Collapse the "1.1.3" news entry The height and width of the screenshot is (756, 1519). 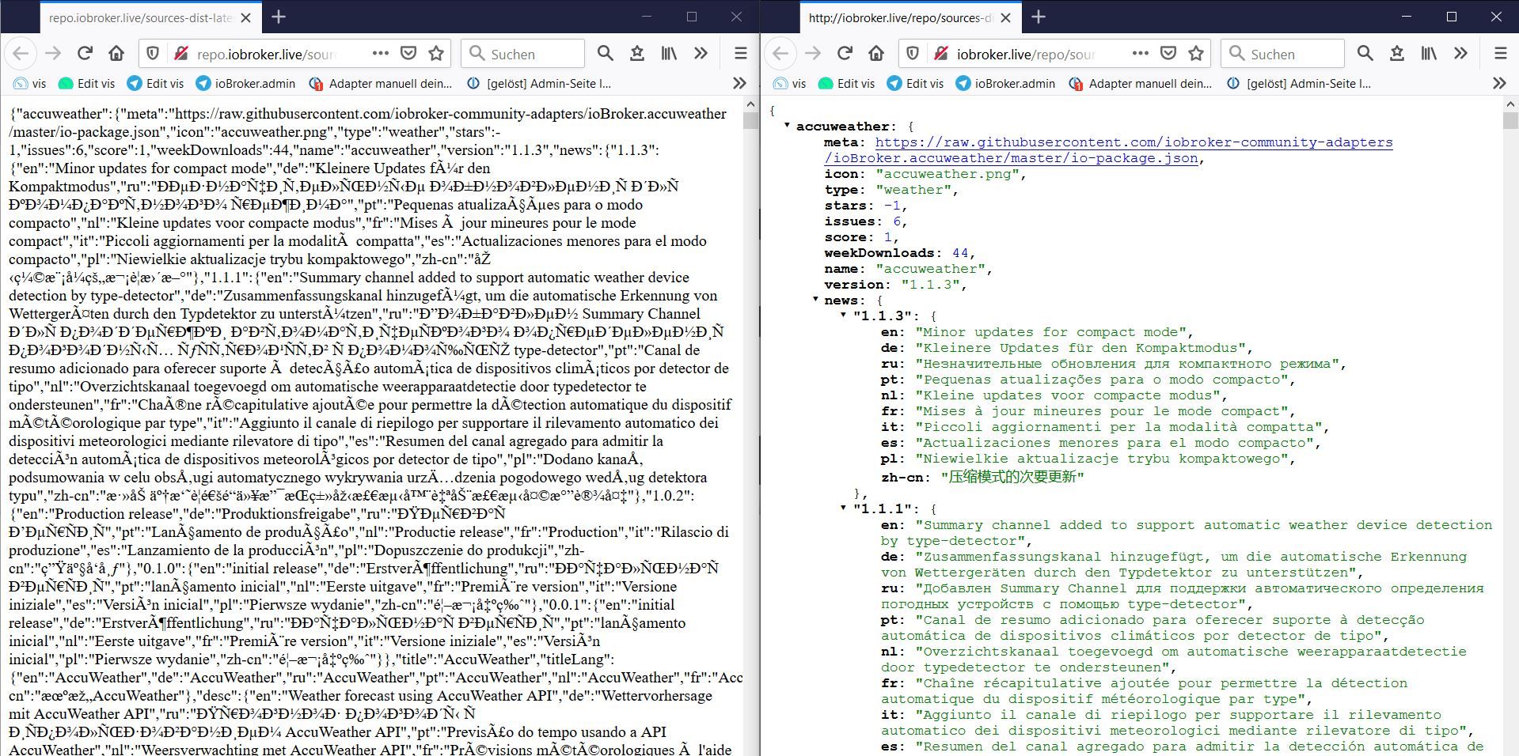(x=843, y=315)
